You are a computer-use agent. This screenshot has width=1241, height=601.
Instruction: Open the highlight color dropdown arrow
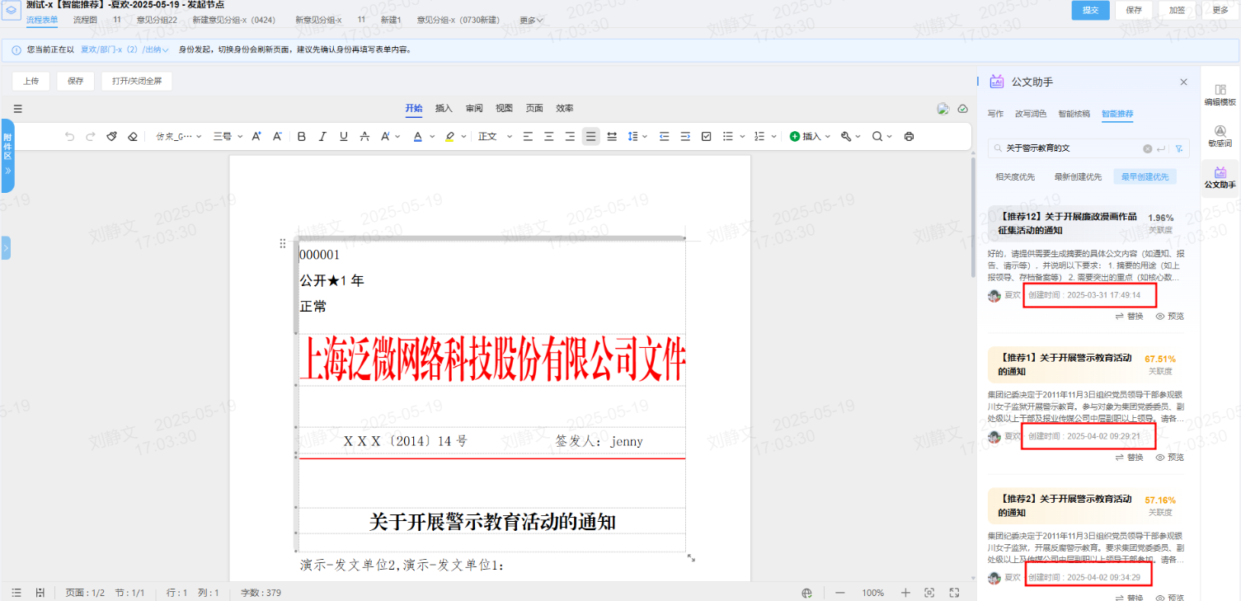tap(463, 137)
